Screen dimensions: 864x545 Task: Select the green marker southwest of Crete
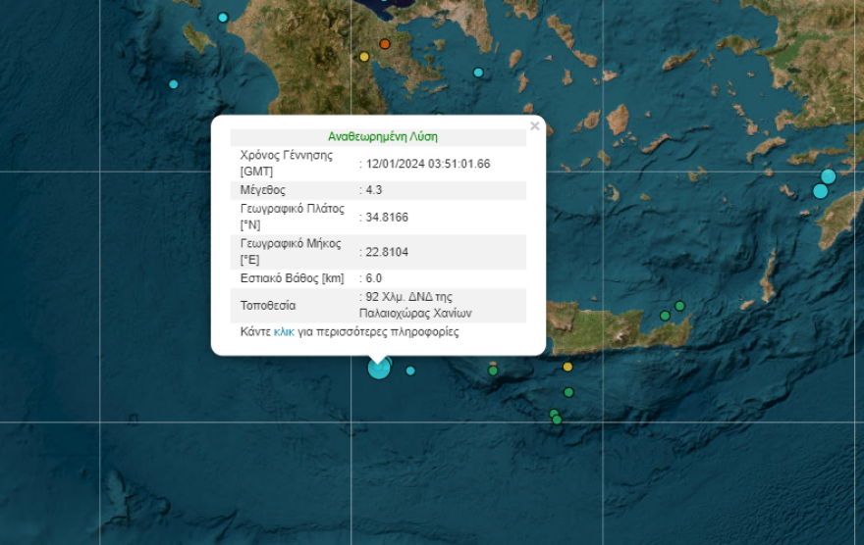pos(493,371)
